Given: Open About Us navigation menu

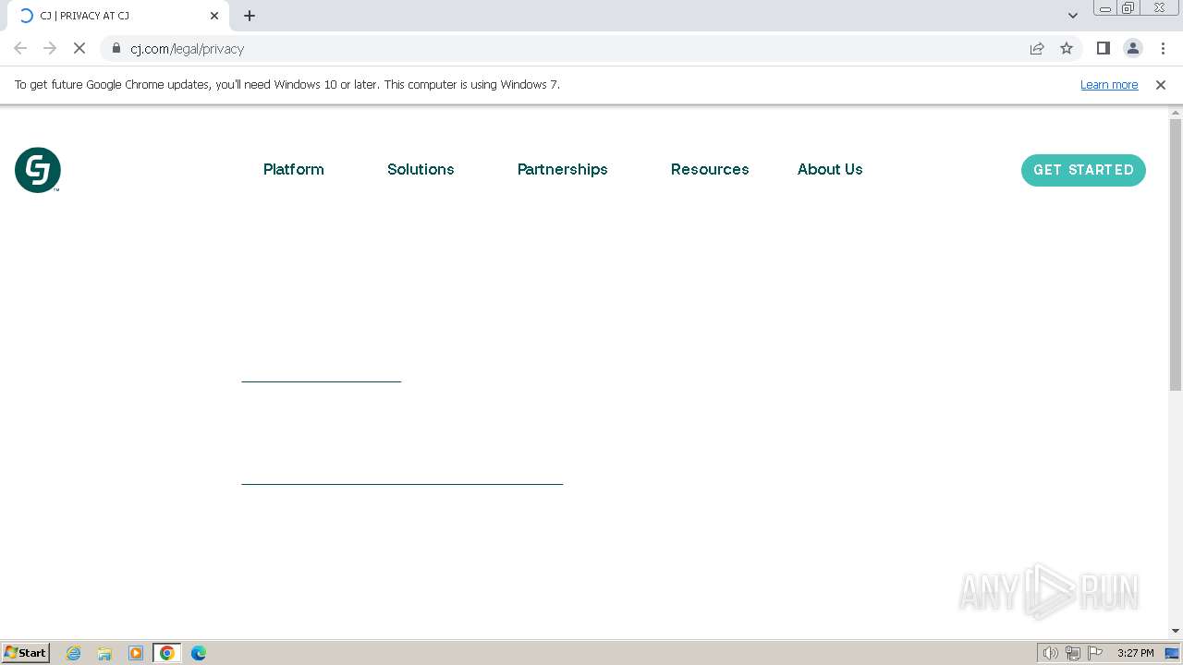Looking at the screenshot, I should tap(830, 169).
